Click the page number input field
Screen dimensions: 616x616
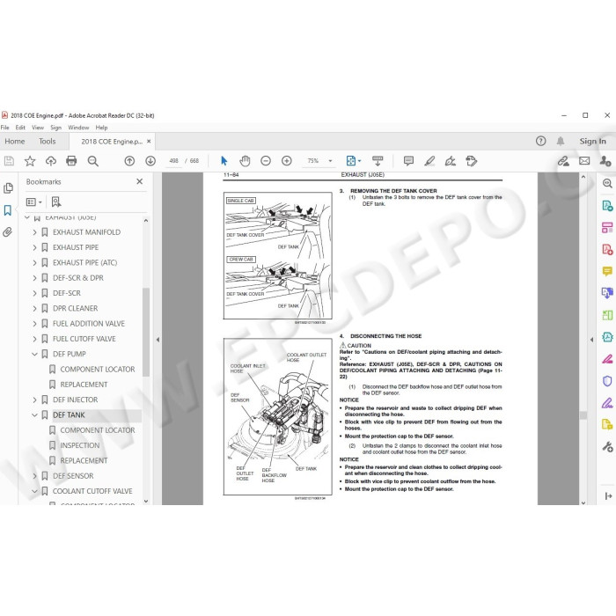[x=173, y=161]
